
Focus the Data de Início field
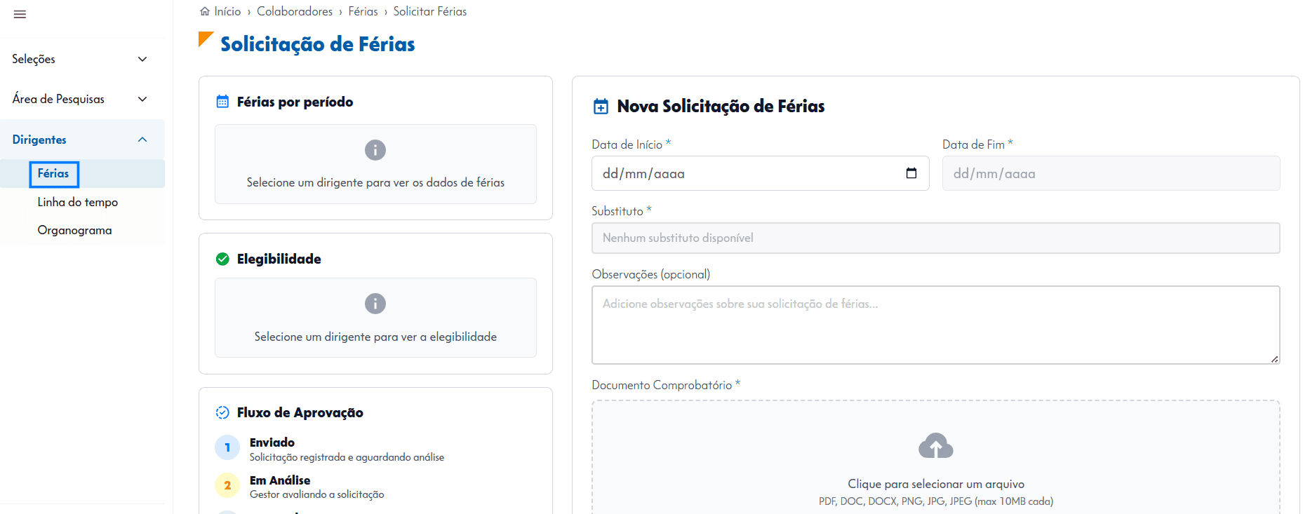pyautogui.click(x=761, y=173)
